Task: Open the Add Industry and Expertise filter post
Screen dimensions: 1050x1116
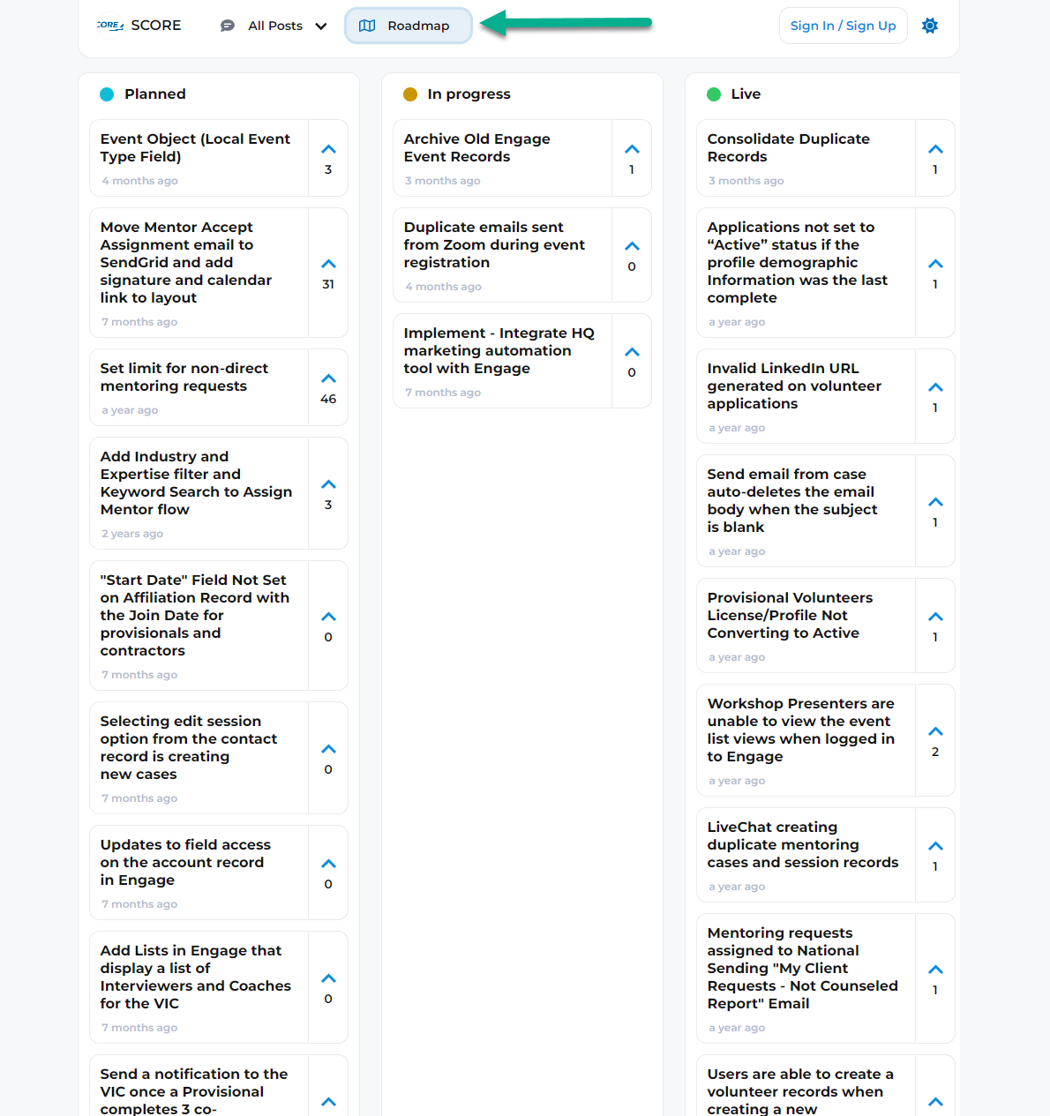Action: click(x=196, y=483)
